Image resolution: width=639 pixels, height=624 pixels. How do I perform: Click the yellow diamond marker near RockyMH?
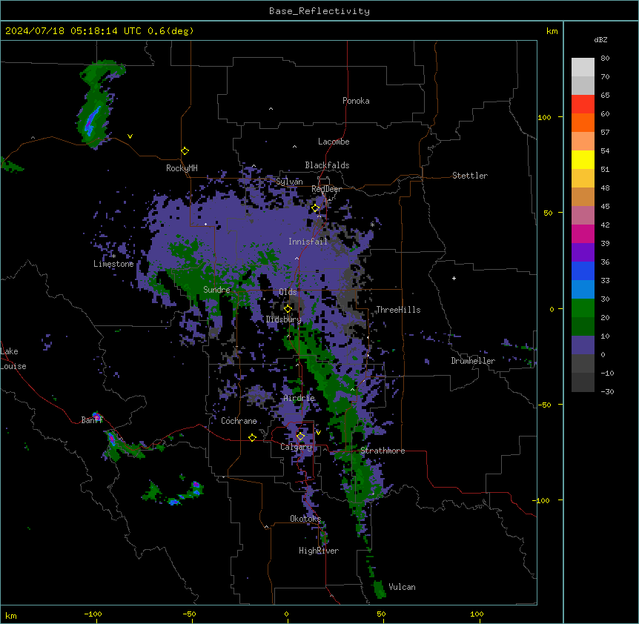[x=185, y=151]
